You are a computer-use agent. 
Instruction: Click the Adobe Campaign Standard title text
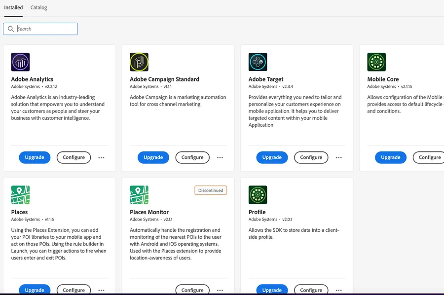pos(164,79)
